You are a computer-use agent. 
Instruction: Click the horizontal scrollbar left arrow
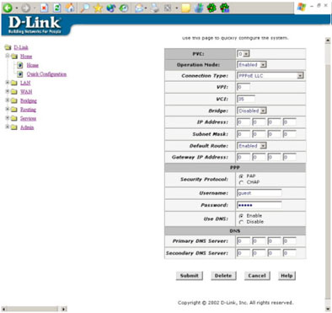coord(4,309)
